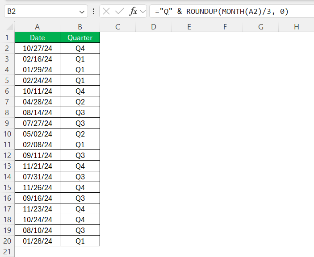Select cell with date 10/27/24

point(37,48)
